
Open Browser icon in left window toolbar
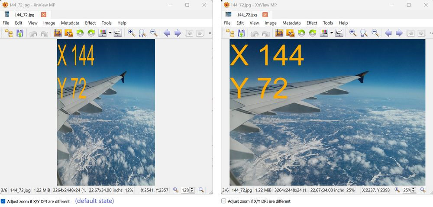click(9, 33)
